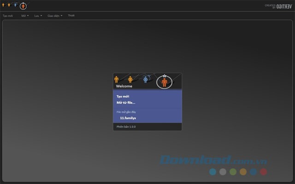This screenshot has width=295, height=184.
Task: Click Thoát in the menu bar
Action: 71,16
